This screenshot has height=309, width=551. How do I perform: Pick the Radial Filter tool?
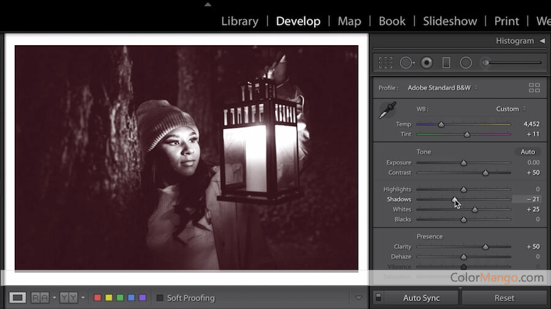pos(466,62)
